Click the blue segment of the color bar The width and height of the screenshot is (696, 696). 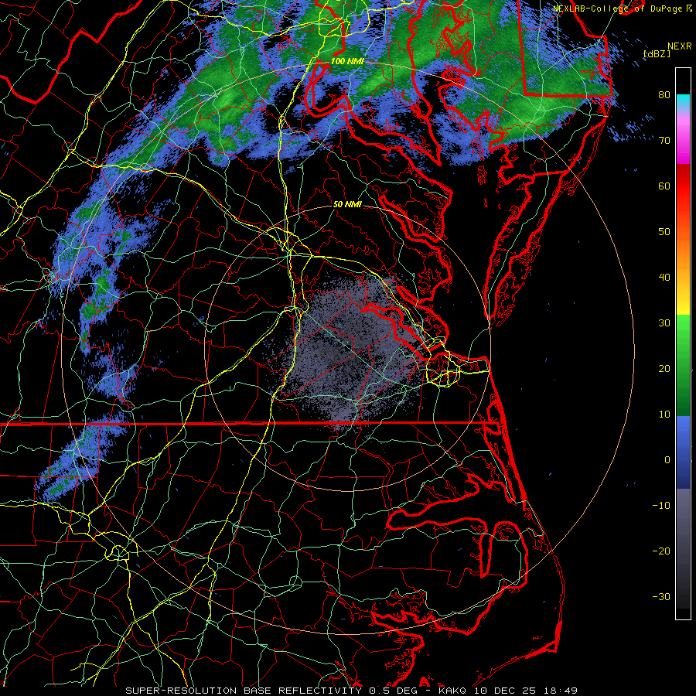[683, 452]
